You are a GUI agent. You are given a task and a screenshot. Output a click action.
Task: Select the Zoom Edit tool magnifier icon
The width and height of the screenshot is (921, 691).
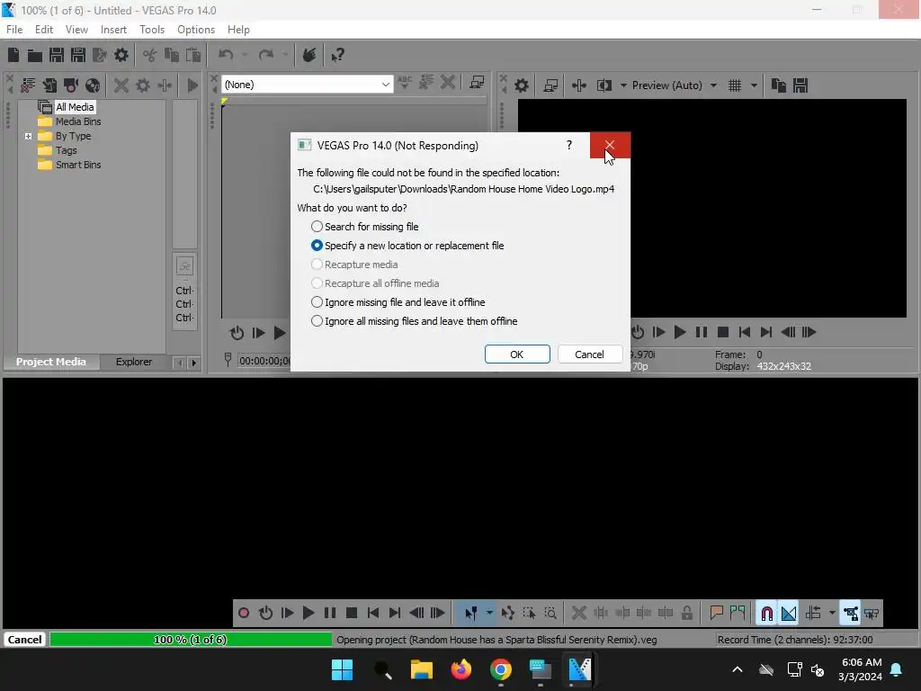pos(550,614)
